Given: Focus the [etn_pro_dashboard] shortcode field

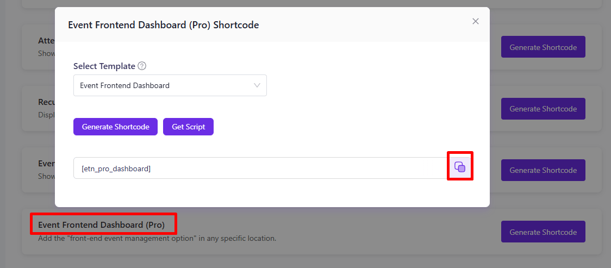Looking at the screenshot, I should coord(260,169).
